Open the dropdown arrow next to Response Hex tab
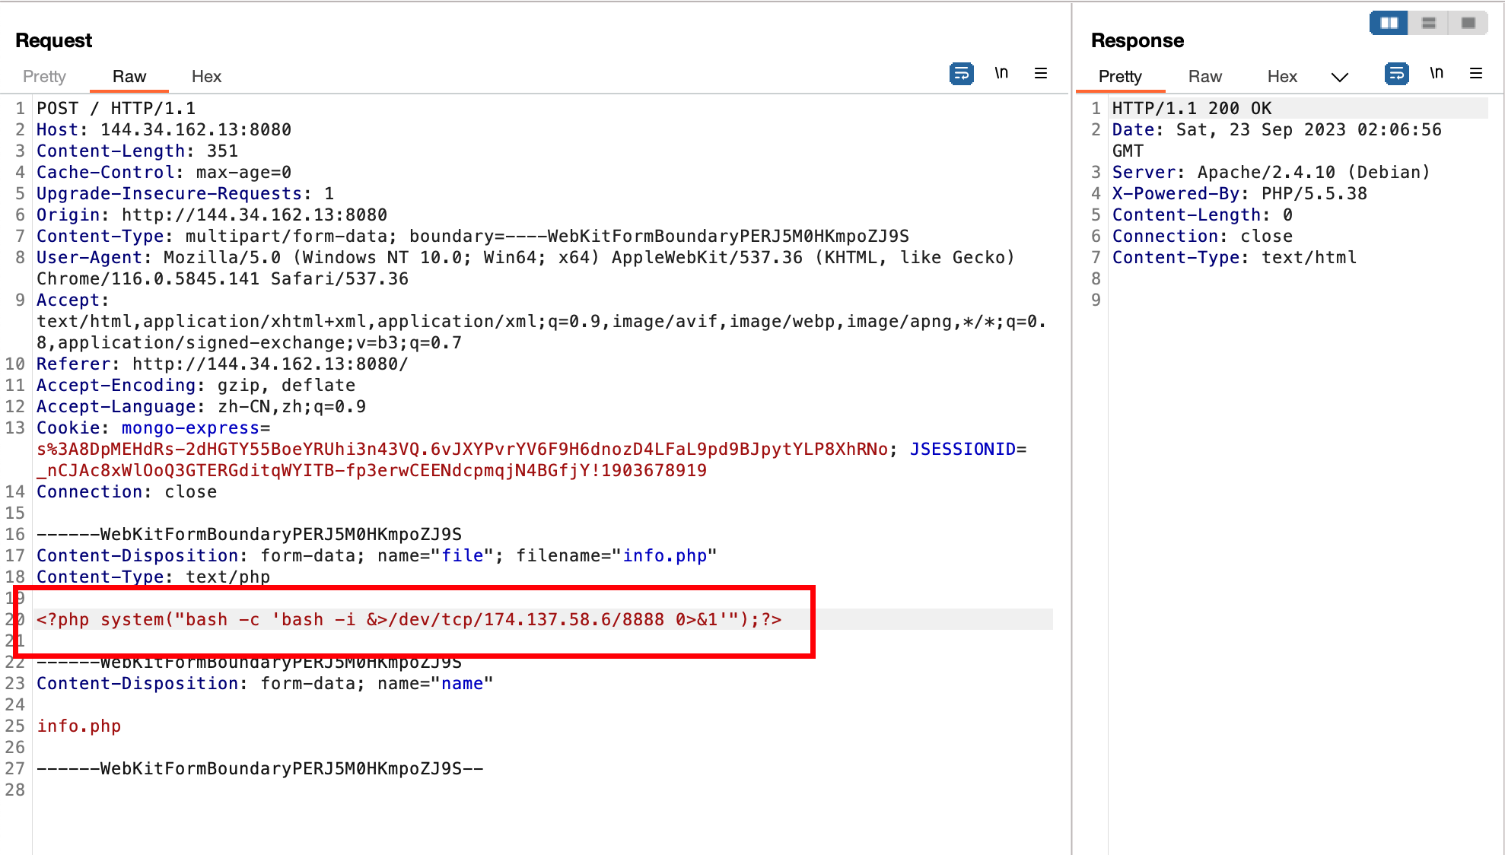1505x855 pixels. (x=1340, y=76)
